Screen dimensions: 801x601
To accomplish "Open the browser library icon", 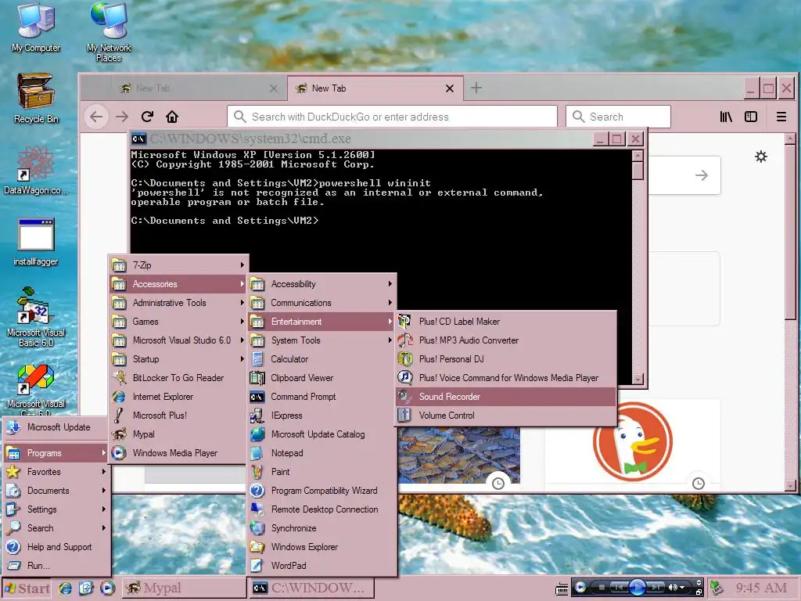I will tap(726, 117).
